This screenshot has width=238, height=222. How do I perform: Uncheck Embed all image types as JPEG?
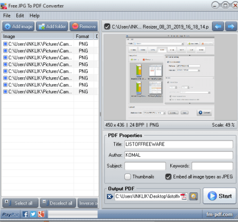click(x=168, y=176)
